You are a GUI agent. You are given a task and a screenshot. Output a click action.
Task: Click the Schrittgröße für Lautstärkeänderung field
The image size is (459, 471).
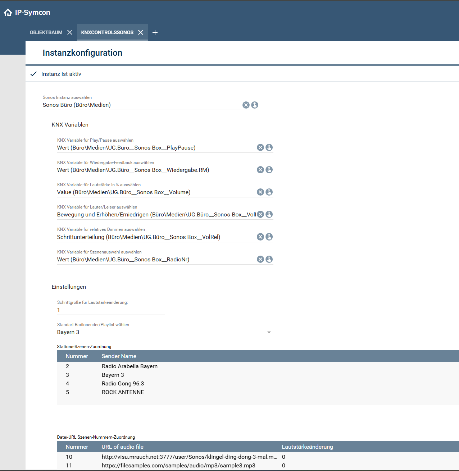pos(111,310)
